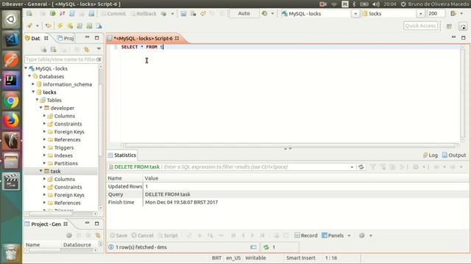Screen dimensions: 471x264
Task: Click the SQL filter expression field in results
Action: point(255,167)
